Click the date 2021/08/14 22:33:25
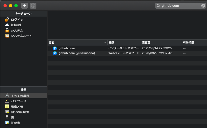Viewport: 207px width, 128px height. coord(157,48)
